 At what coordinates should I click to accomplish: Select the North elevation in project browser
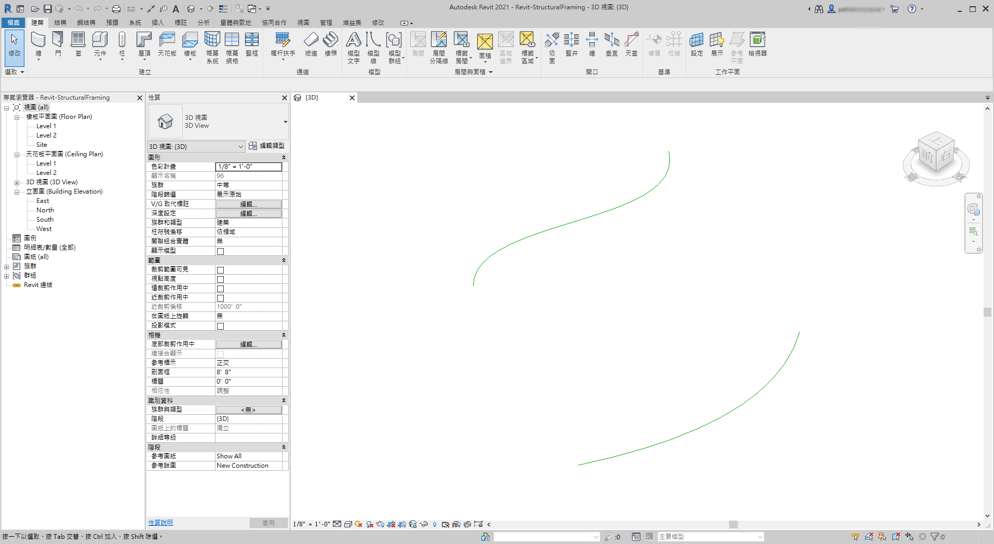(x=45, y=210)
